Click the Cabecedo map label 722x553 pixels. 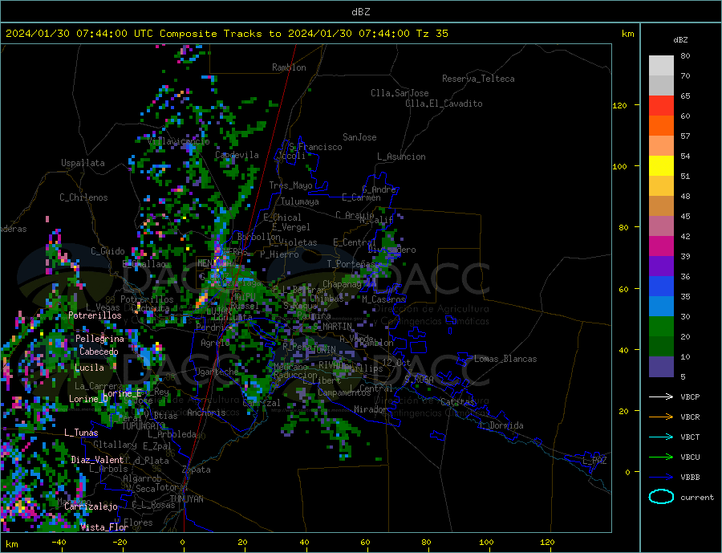pos(99,352)
